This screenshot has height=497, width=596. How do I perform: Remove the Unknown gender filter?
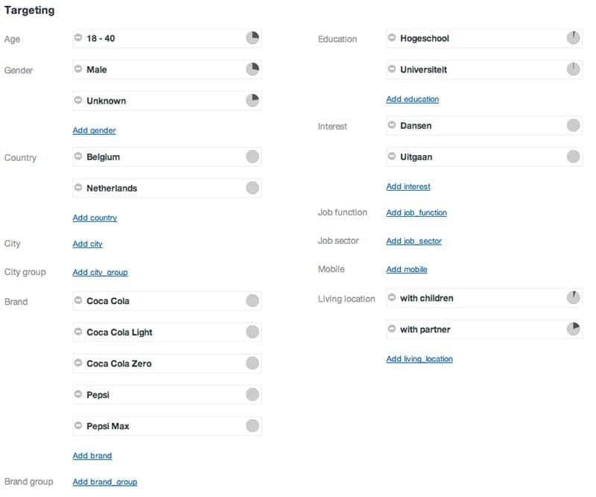(x=80, y=101)
